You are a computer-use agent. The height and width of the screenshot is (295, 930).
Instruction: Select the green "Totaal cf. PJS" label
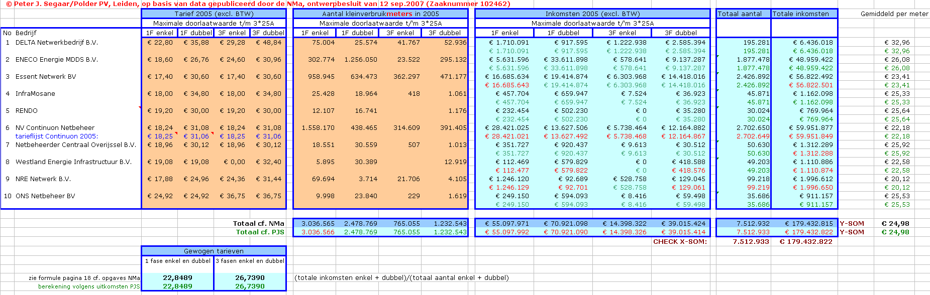260,232
